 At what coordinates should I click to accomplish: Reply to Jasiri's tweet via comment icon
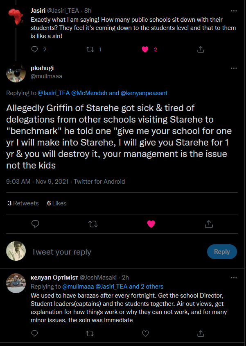pyautogui.click(x=35, y=49)
